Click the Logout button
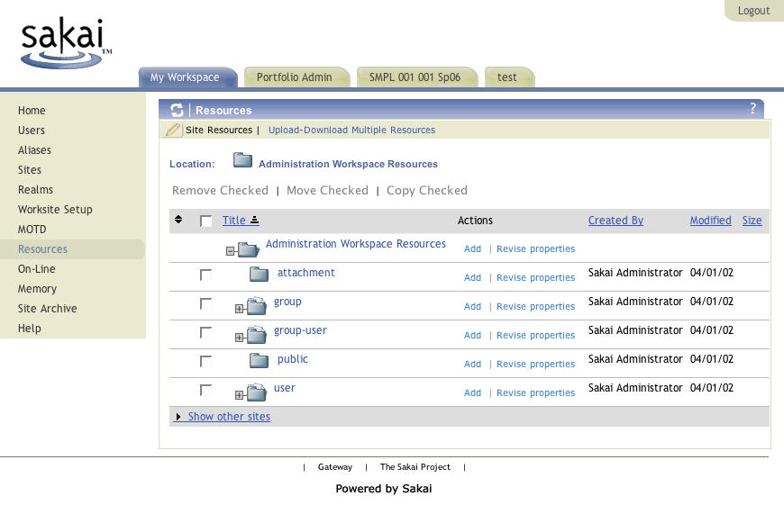Image resolution: width=784 pixels, height=505 pixels. coord(753,11)
